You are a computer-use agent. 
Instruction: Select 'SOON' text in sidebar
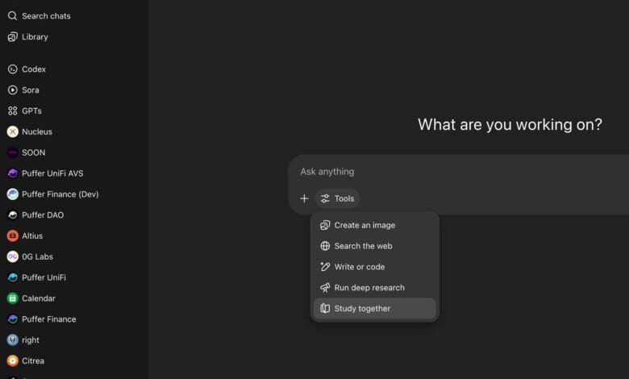pyautogui.click(x=34, y=152)
